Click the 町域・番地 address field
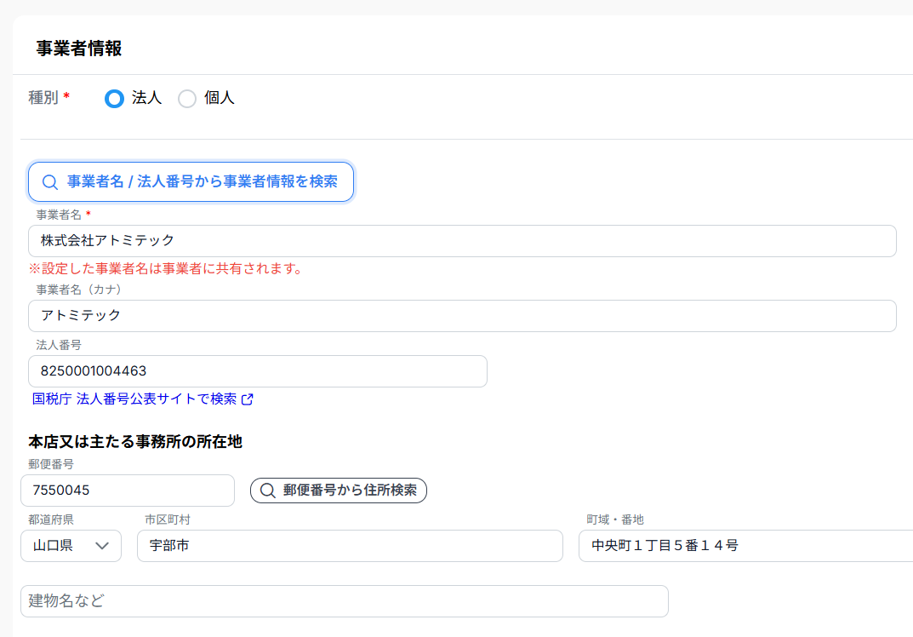 tap(745, 546)
